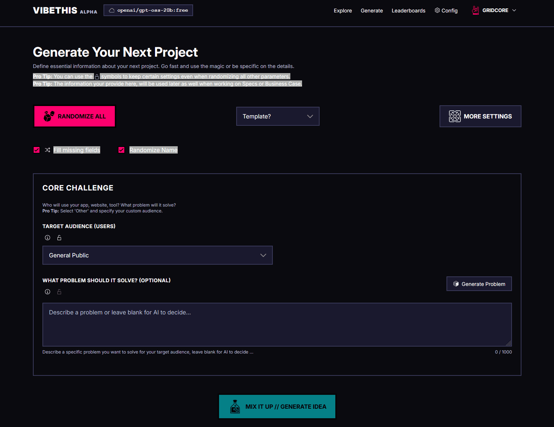Click the VIBETHIS logo
Image resolution: width=554 pixels, height=427 pixels.
coord(55,10)
